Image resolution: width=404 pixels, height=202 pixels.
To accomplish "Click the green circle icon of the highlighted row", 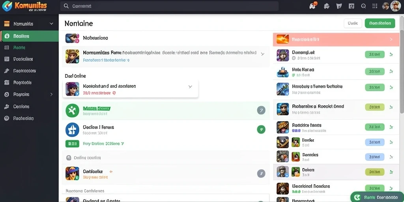I will pos(72,110).
